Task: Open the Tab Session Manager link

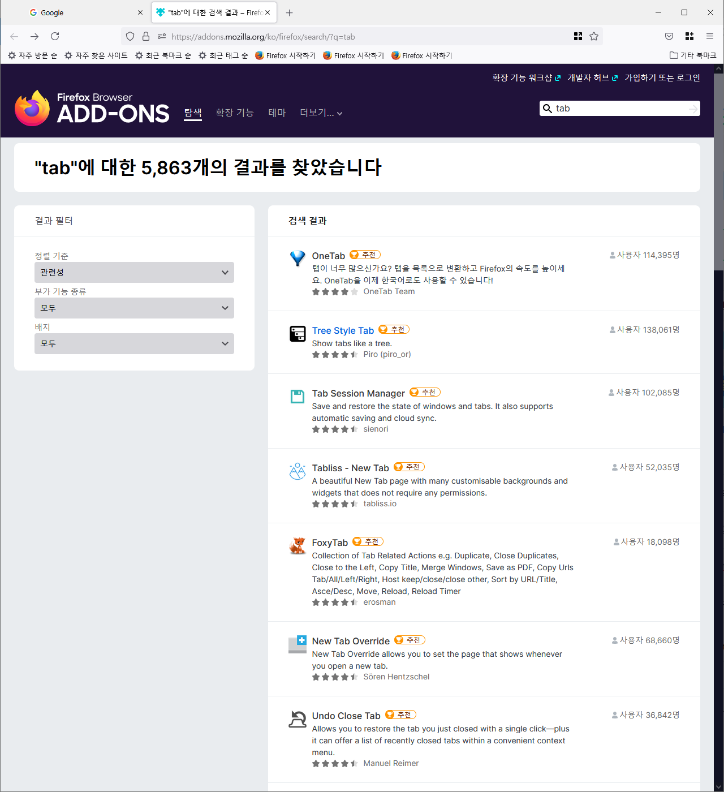Action: tap(359, 393)
